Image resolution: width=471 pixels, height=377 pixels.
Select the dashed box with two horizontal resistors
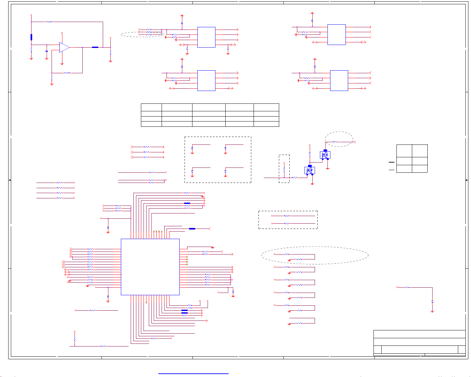pyautogui.click(x=288, y=220)
